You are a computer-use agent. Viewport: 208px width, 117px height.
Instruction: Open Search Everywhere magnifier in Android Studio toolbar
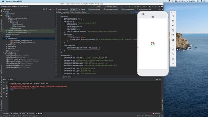159,6
